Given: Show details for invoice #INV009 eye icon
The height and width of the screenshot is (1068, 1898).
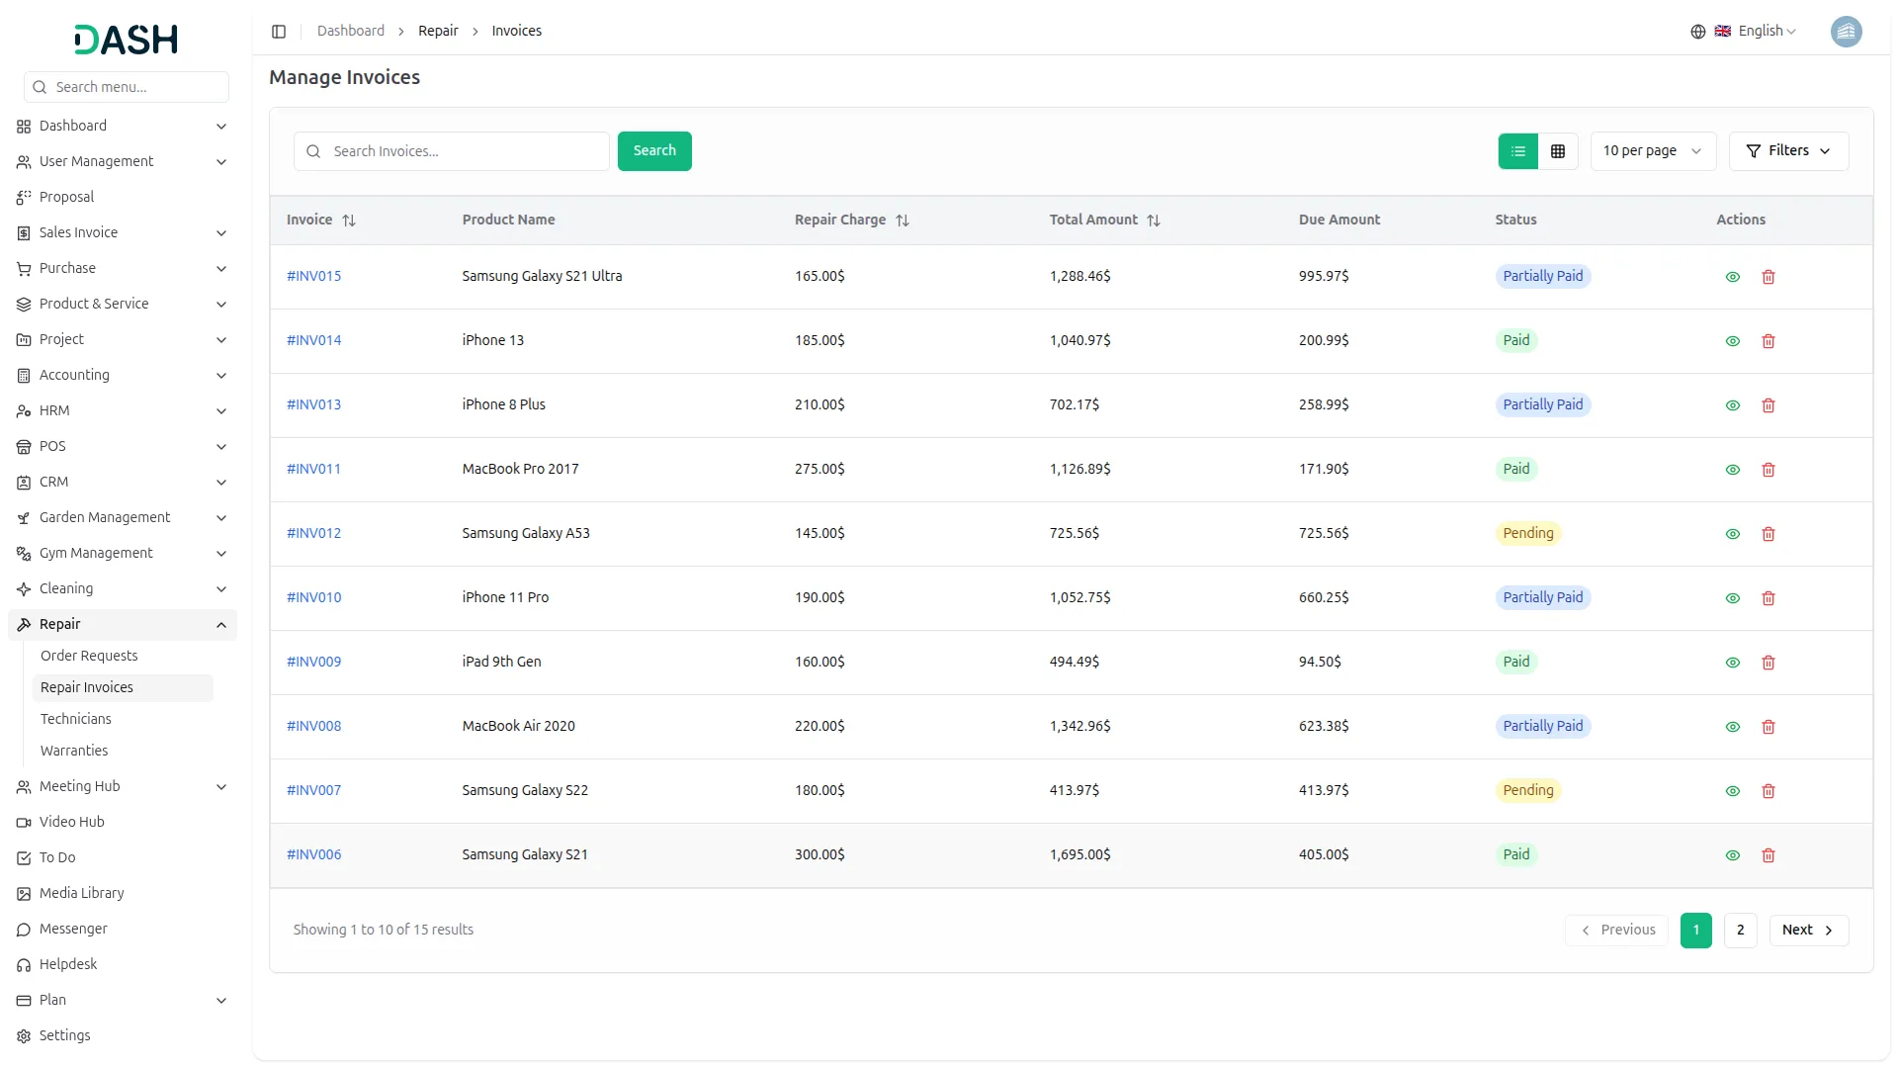Looking at the screenshot, I should coord(1732,663).
